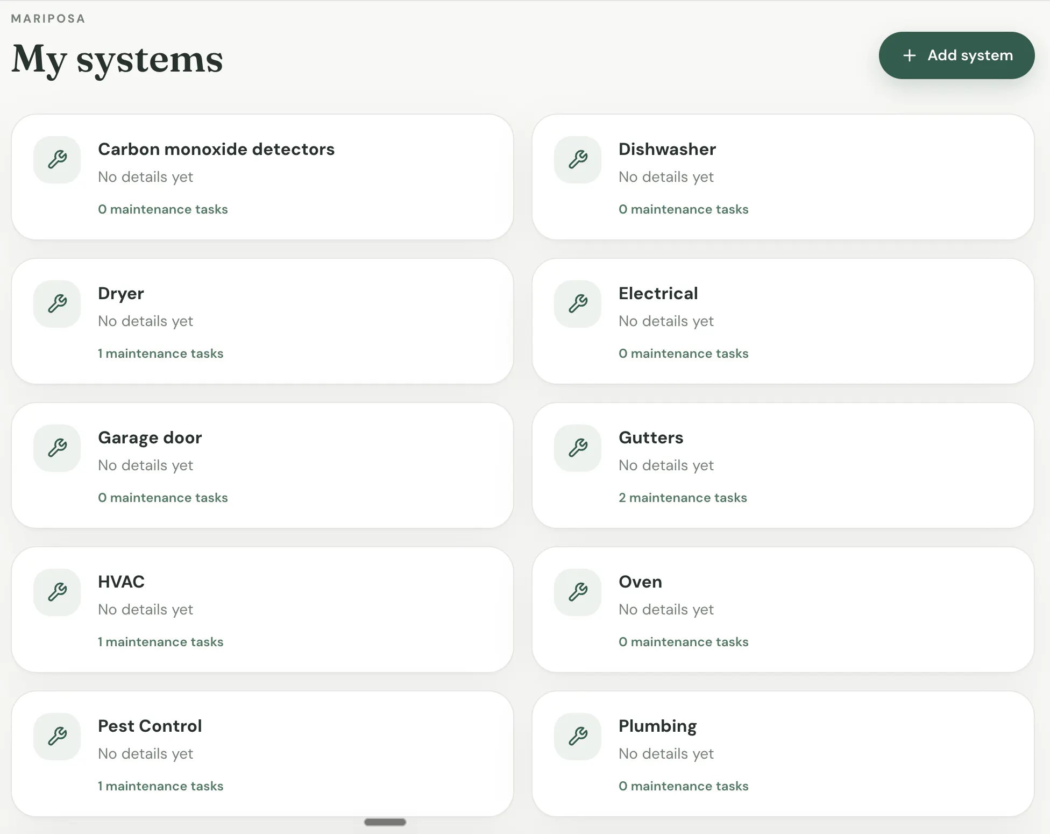
Task: Click Gutters' 2 maintenance tasks text
Action: coord(683,498)
